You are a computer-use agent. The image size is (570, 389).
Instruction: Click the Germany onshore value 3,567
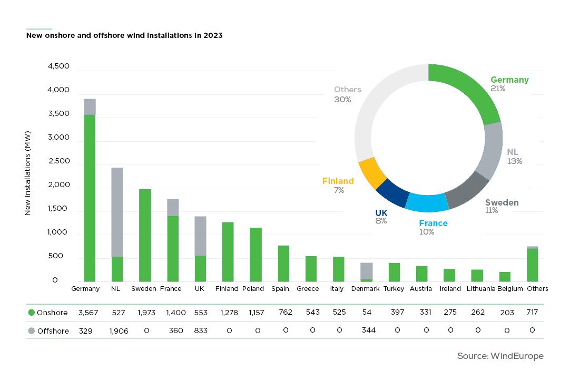pyautogui.click(x=89, y=313)
